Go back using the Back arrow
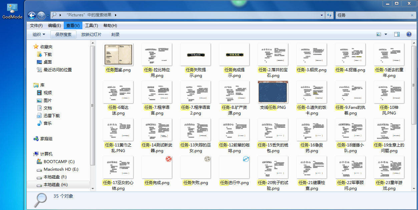 (32, 15)
